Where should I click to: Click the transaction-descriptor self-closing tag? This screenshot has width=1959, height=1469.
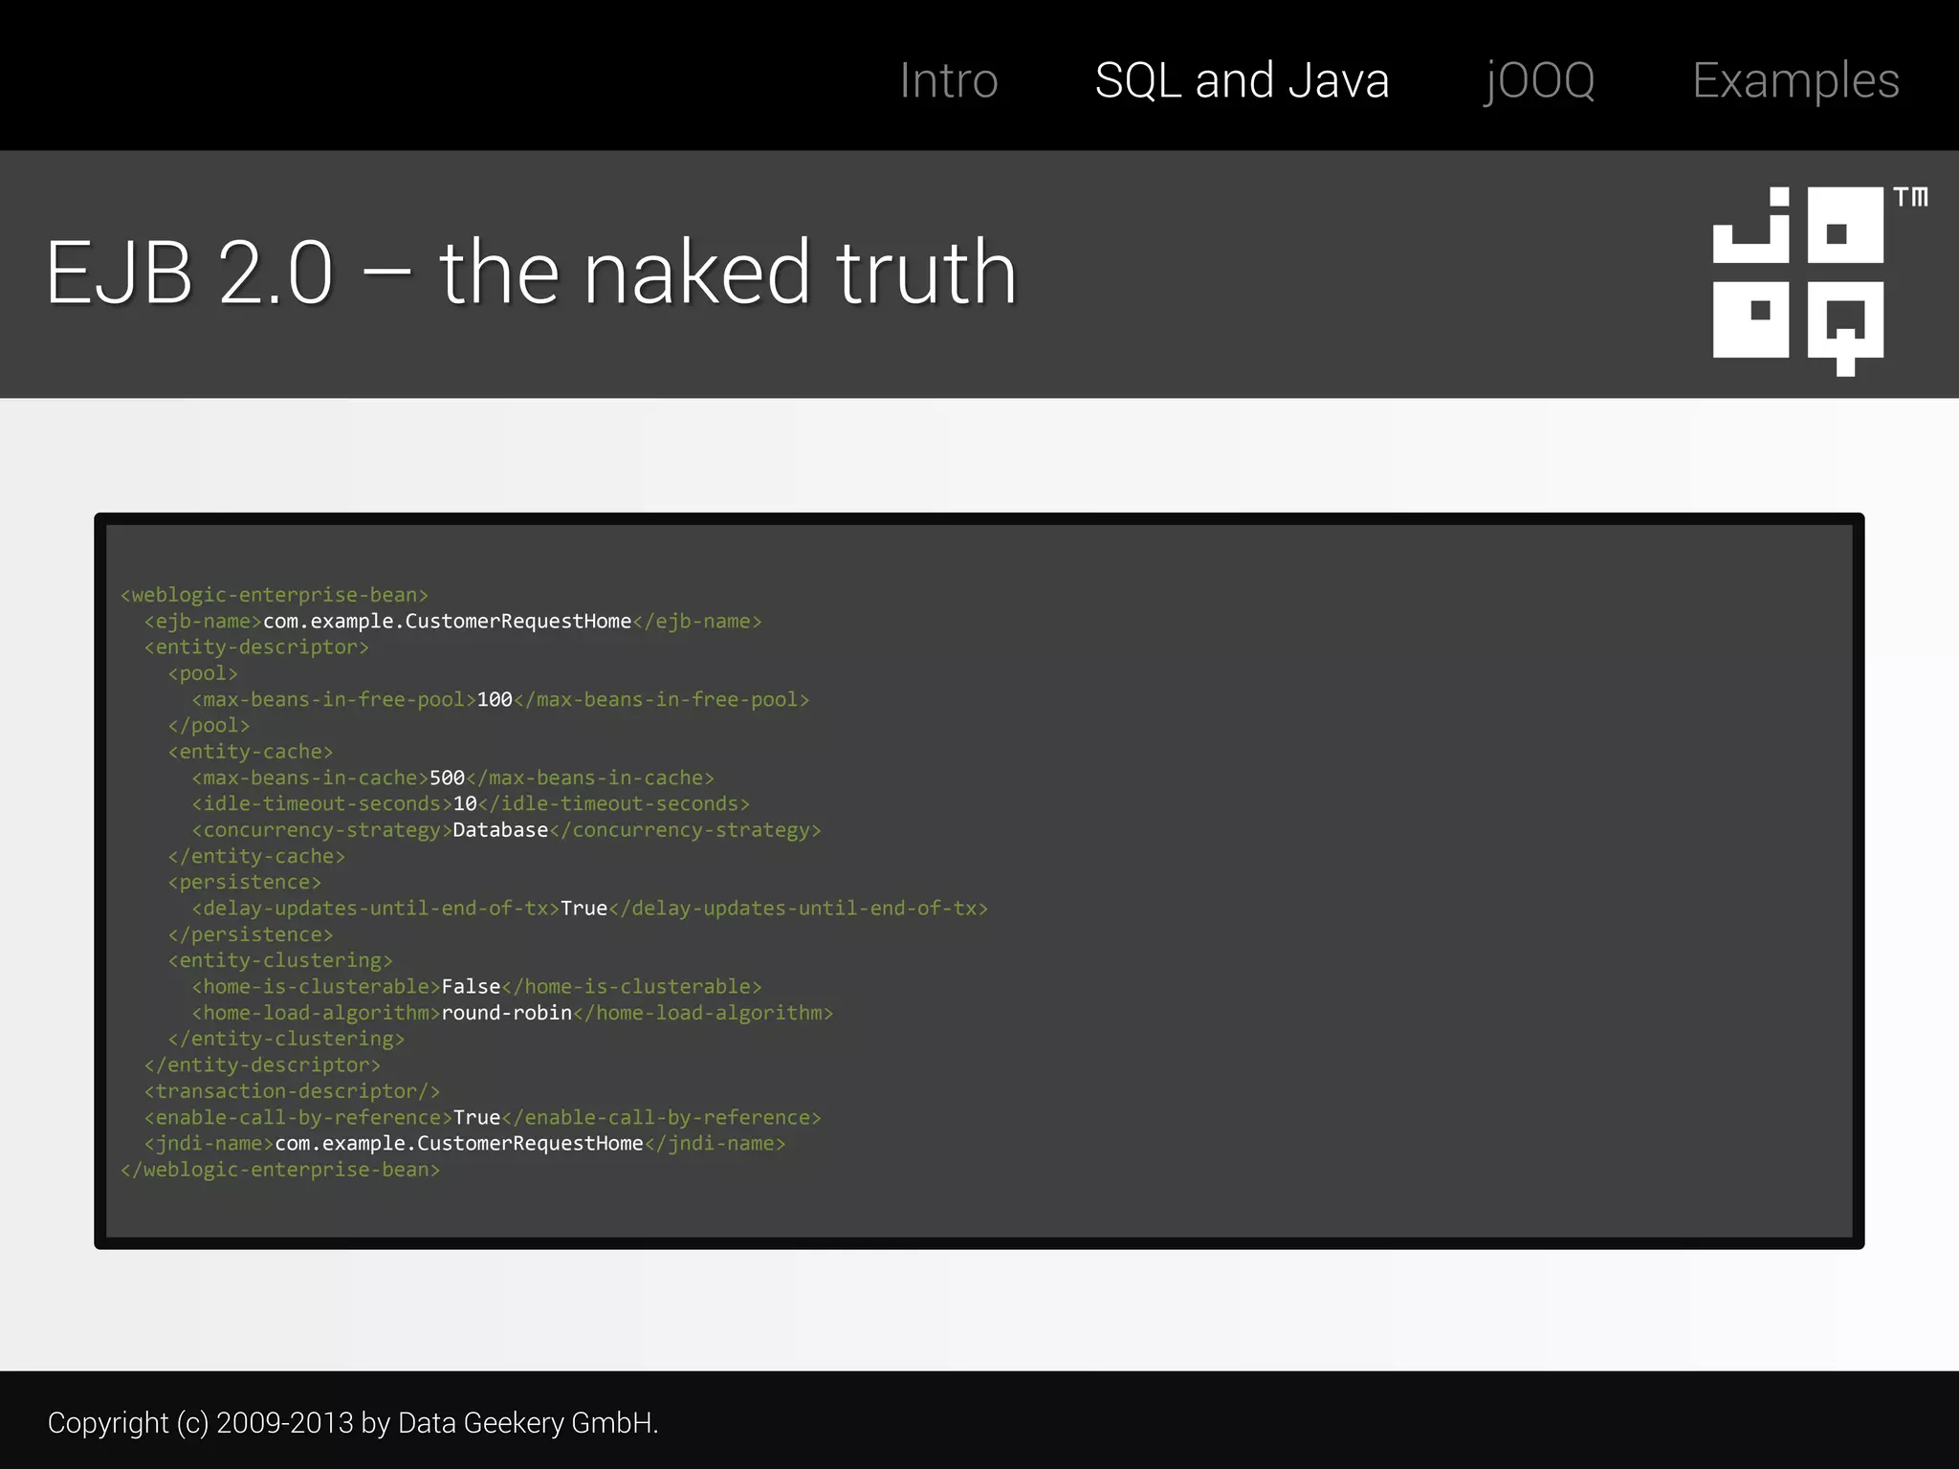[292, 1091]
